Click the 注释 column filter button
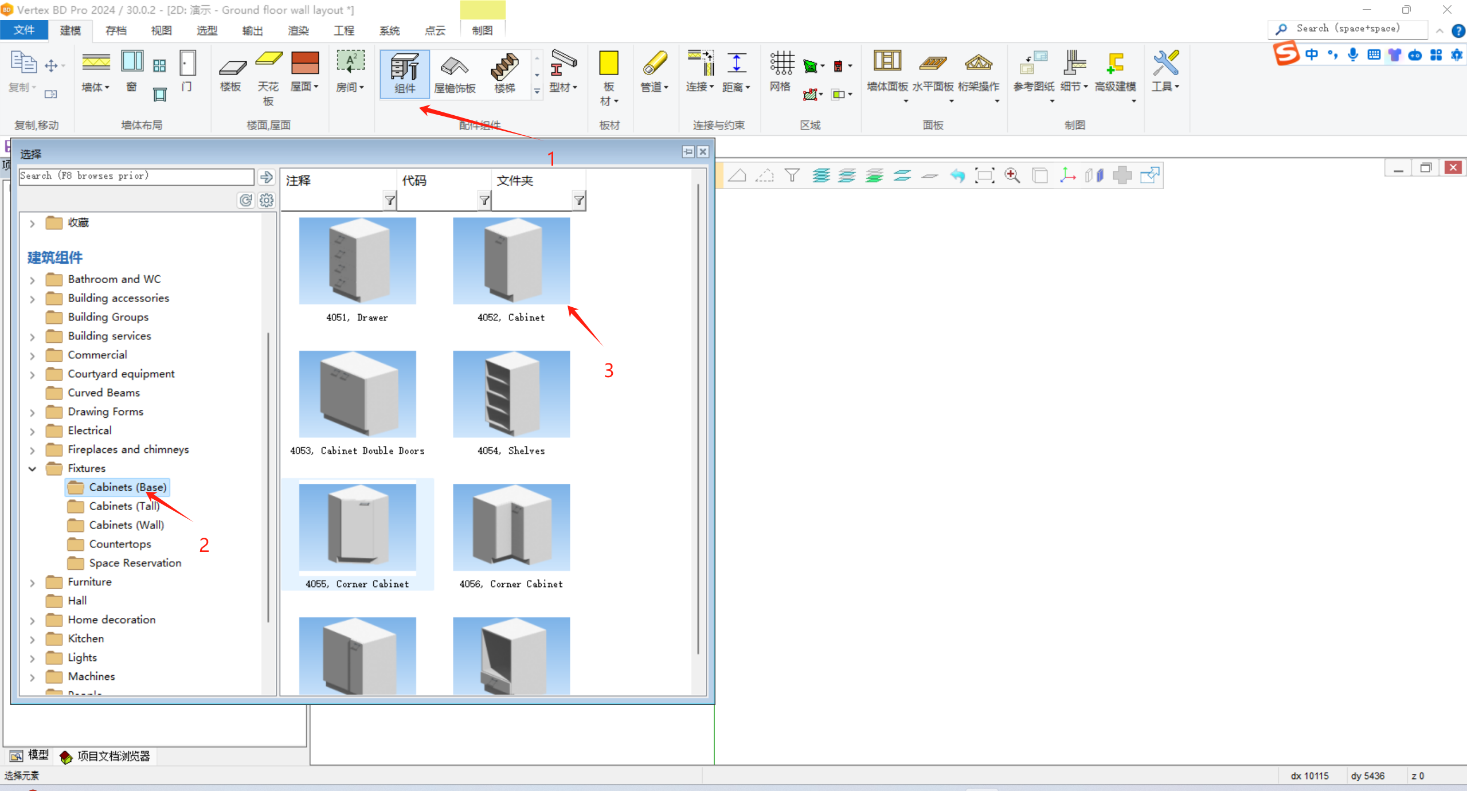 [x=390, y=201]
